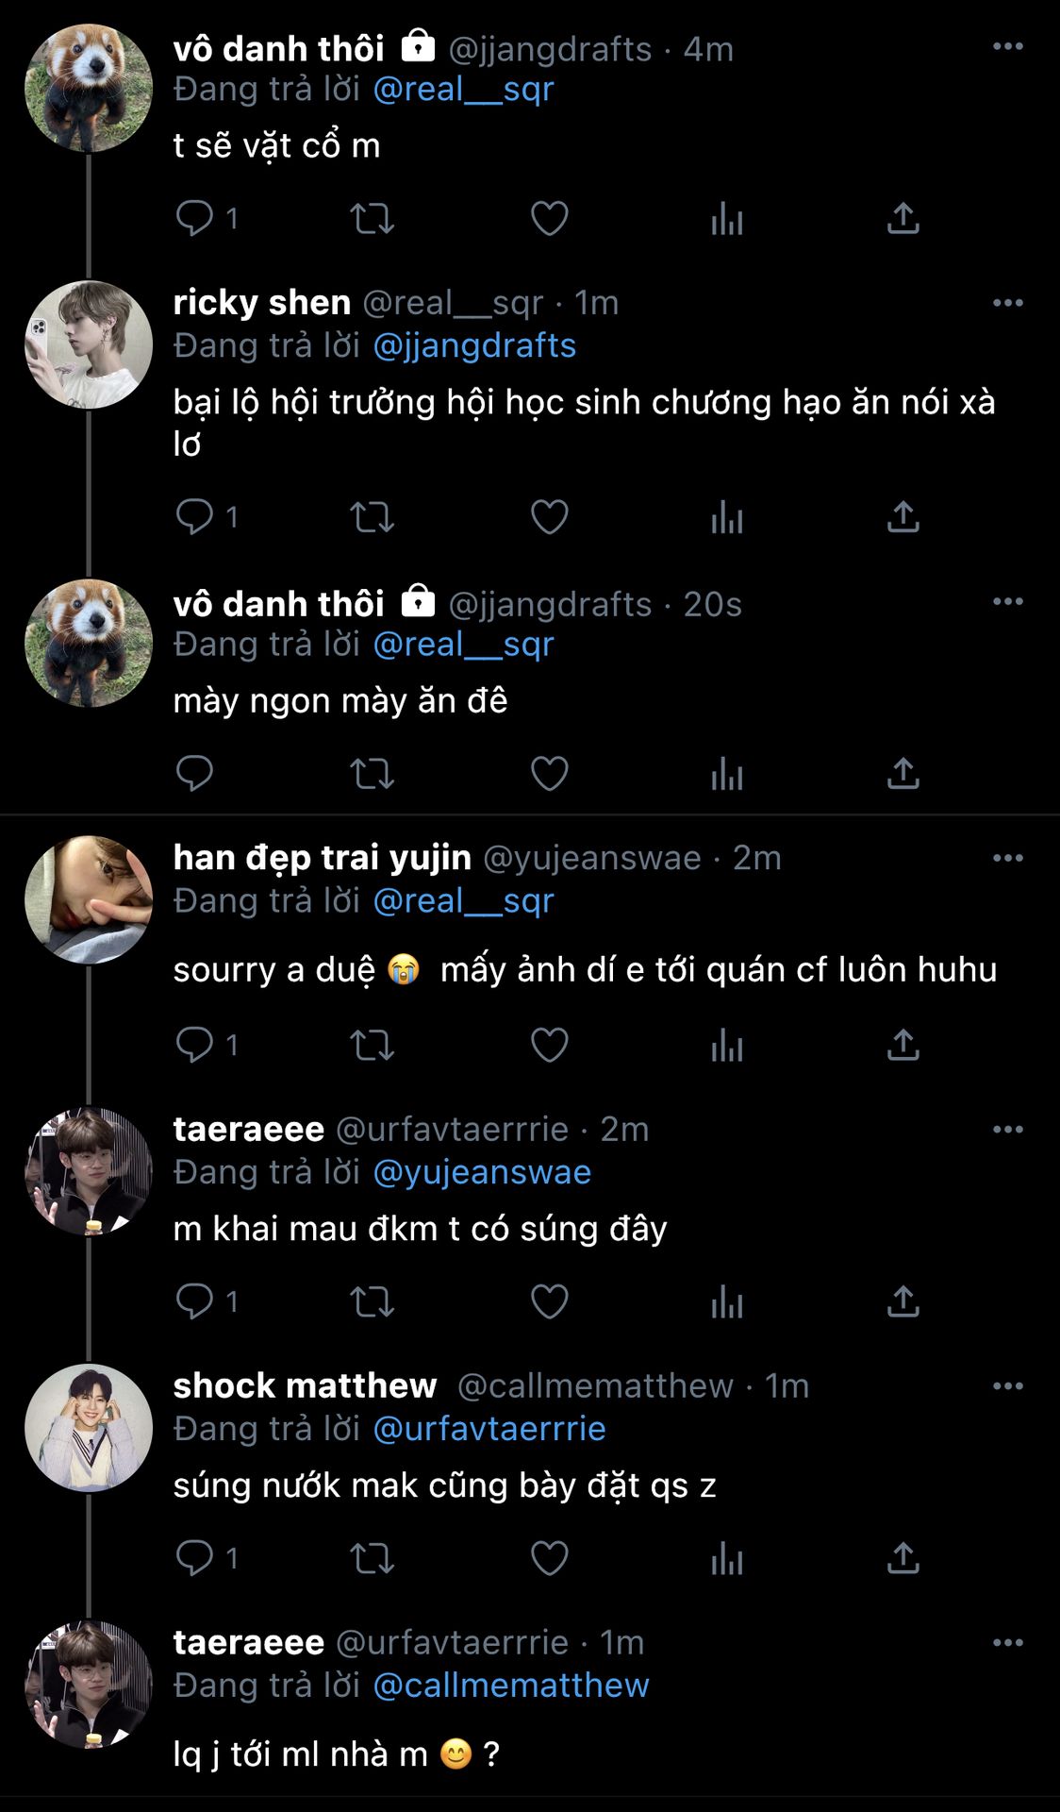
Task: Share the tweet "m khai mau đkm"
Action: 903,1301
